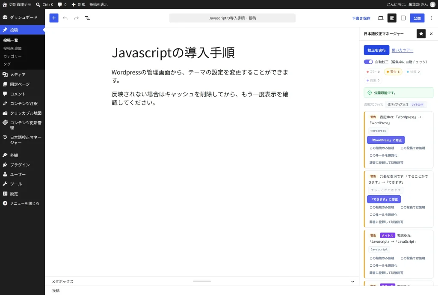438x295 pixels.
Task: Click この投稿では無視 in the Wordpress warning card
Action: (413, 148)
